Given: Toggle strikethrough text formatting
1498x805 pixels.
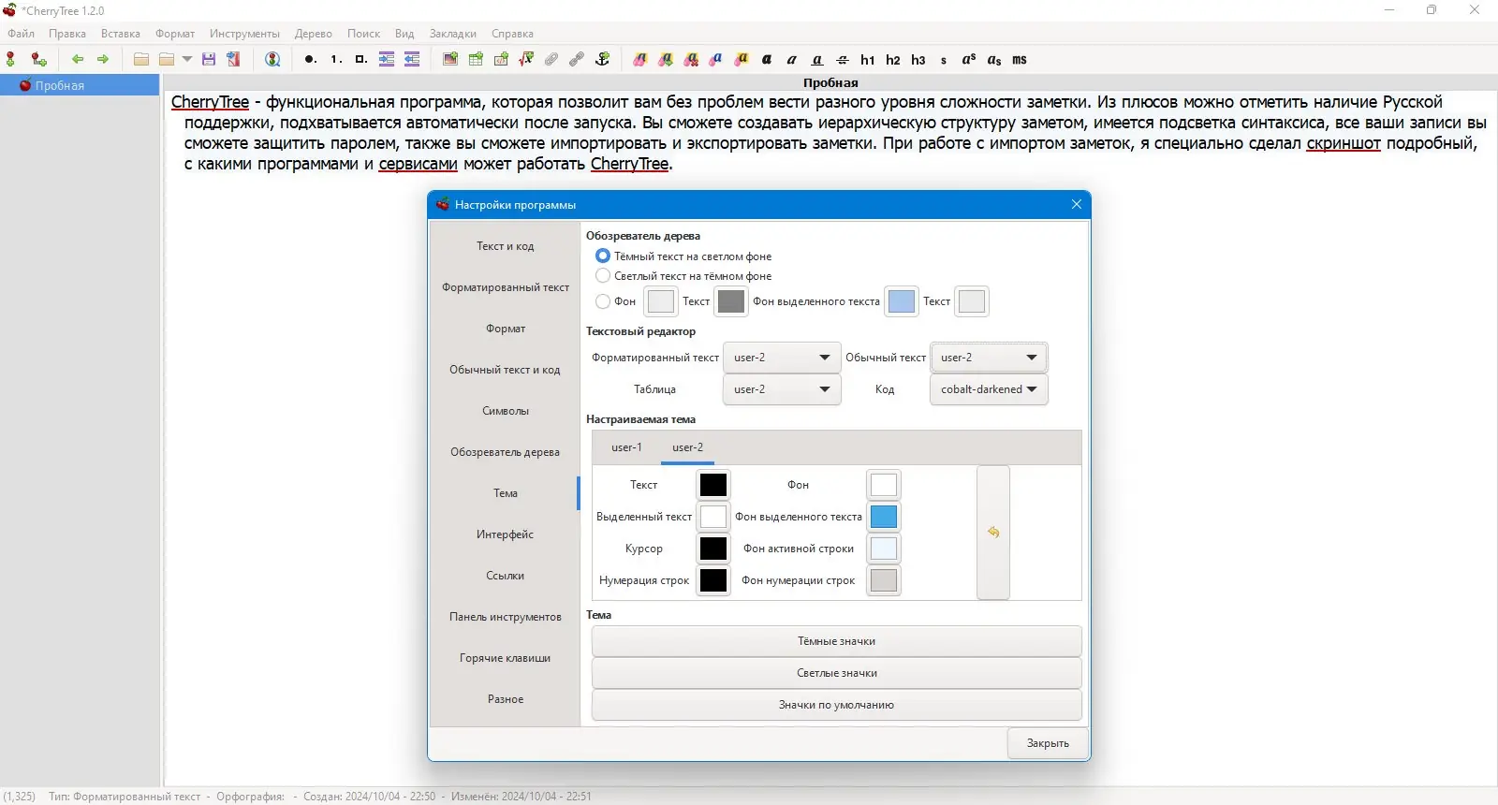Looking at the screenshot, I should coord(843,59).
